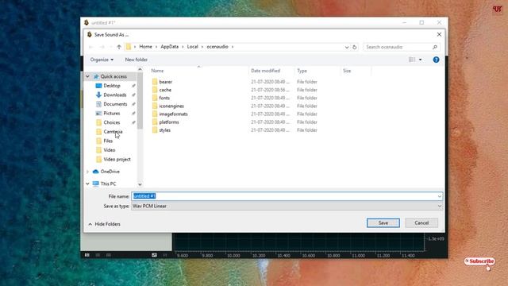Click the styles folder icon

tap(155, 130)
